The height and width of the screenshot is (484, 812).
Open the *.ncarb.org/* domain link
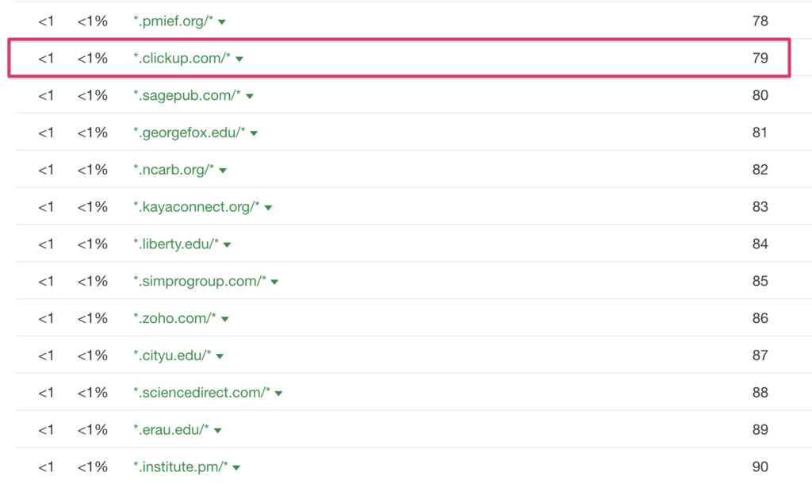pyautogui.click(x=174, y=170)
